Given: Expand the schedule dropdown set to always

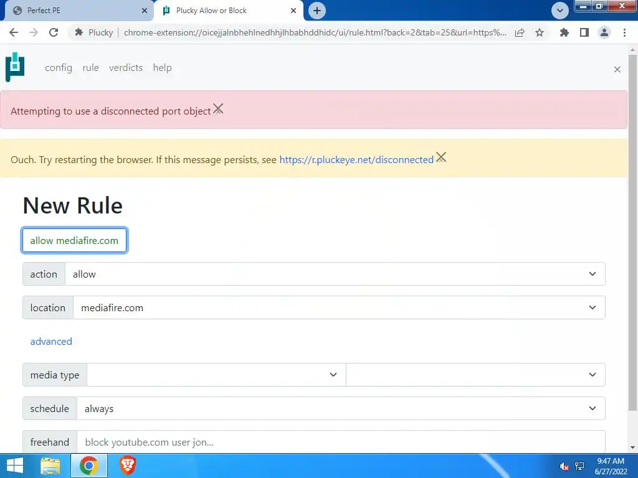Looking at the screenshot, I should (341, 408).
